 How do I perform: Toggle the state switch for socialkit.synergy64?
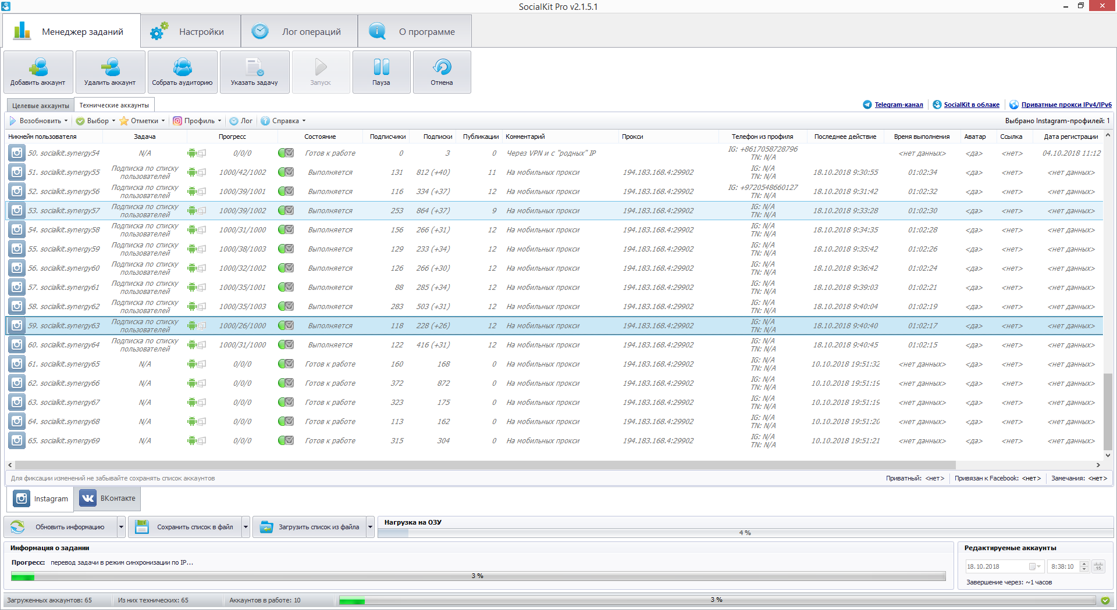click(x=286, y=345)
